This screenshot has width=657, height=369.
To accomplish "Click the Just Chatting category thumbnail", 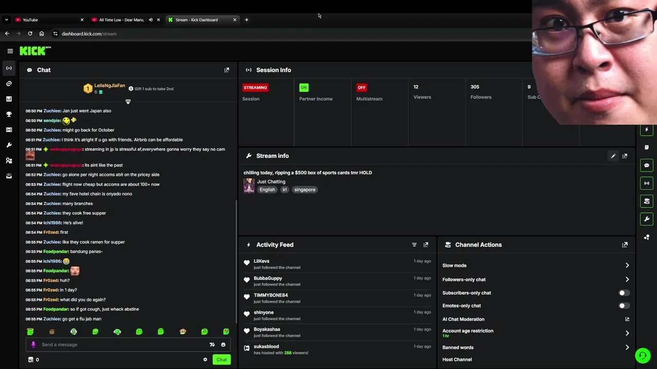I will point(249,185).
